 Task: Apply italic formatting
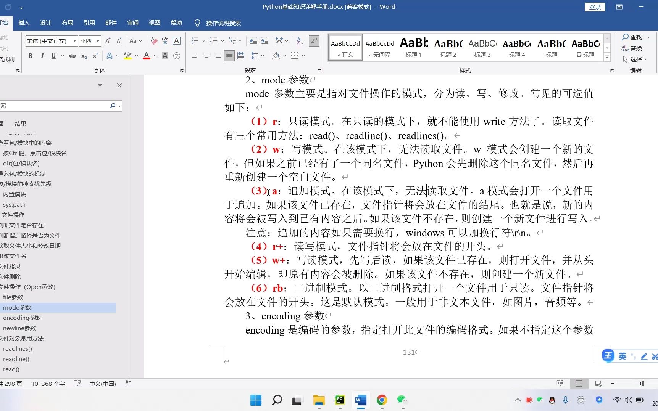click(42, 56)
